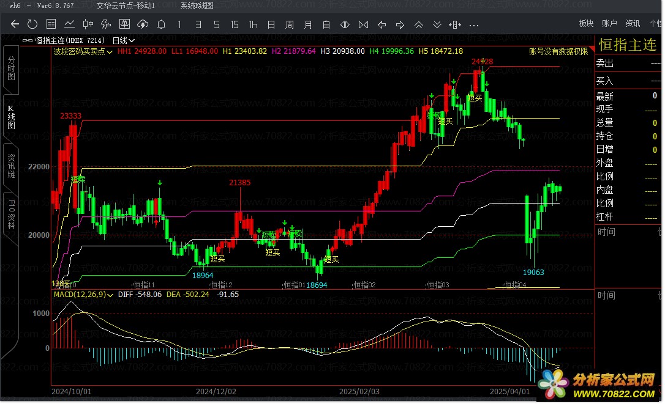Open the quote list icon
The width and height of the screenshot is (665, 404).
click(x=51, y=24)
